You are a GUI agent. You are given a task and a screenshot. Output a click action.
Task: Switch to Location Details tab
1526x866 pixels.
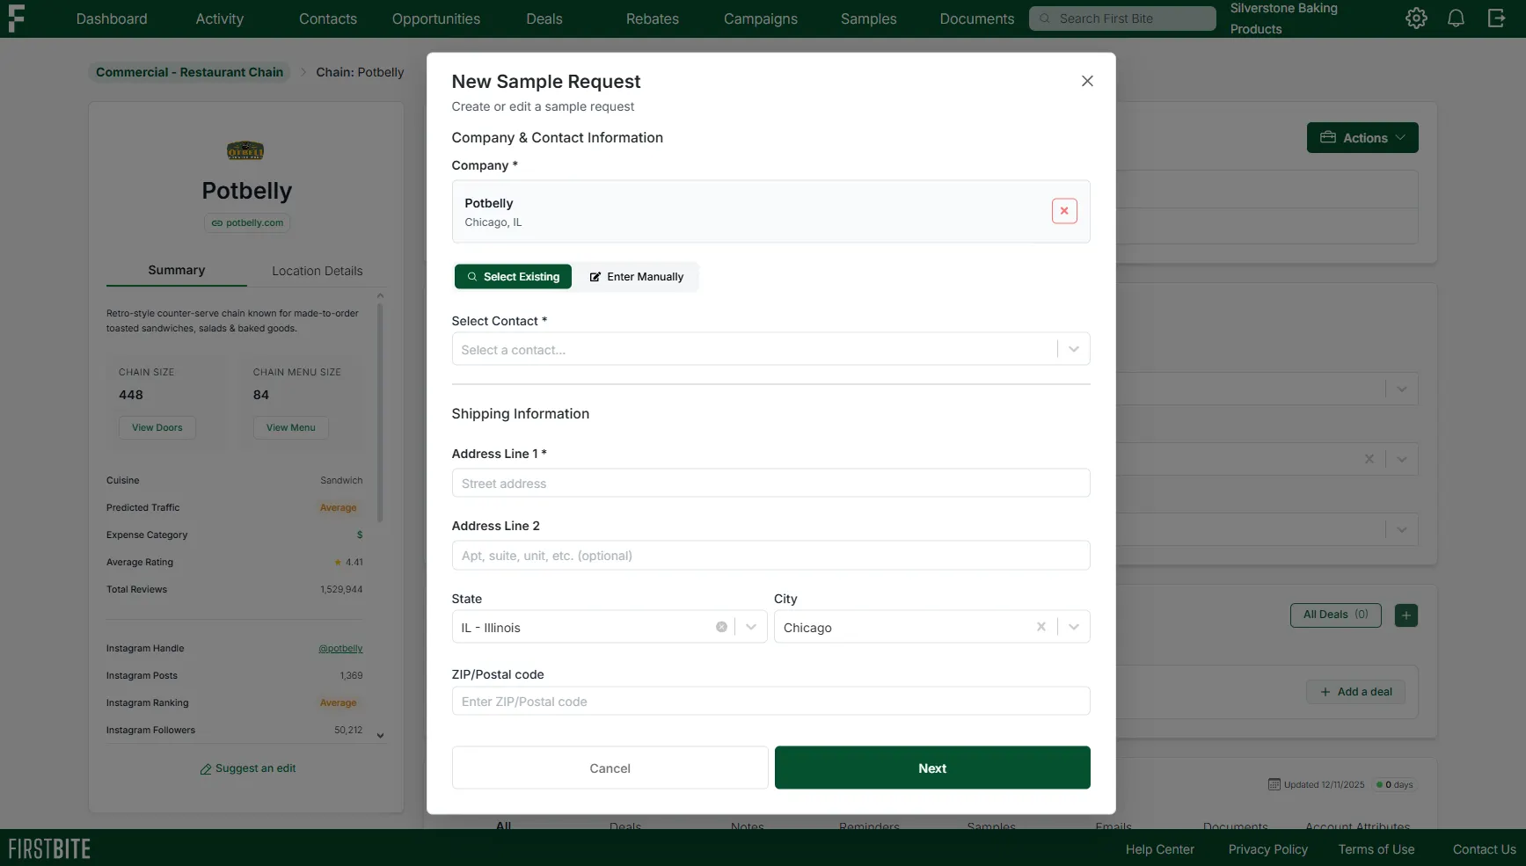click(318, 271)
